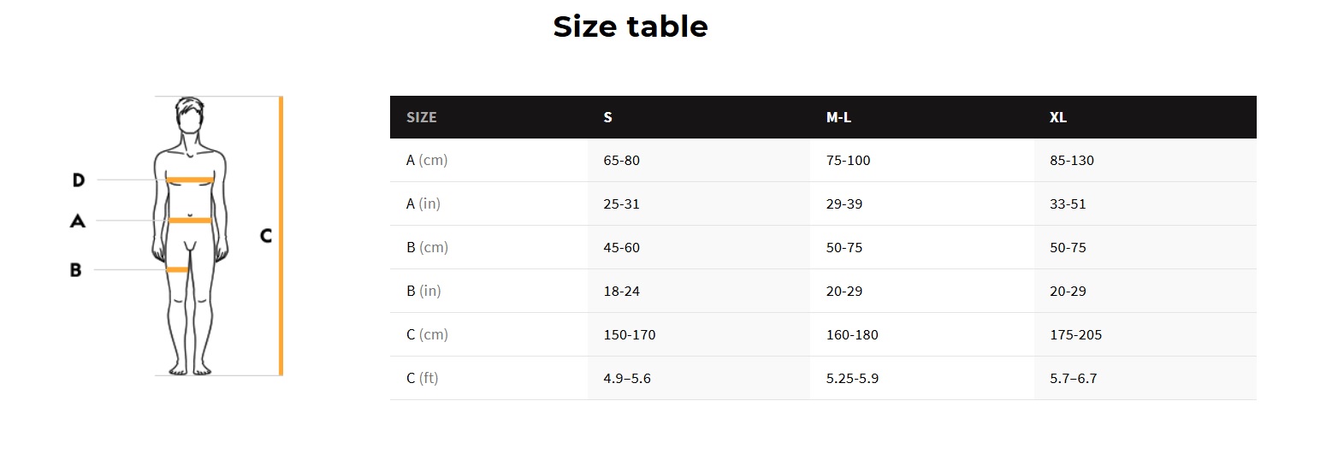Click the 18-24 cell in B (in) row
The width and height of the screenshot is (1332, 460).
pos(621,291)
